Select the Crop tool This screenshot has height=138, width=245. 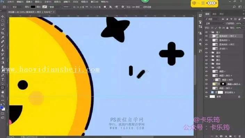pos(2,33)
